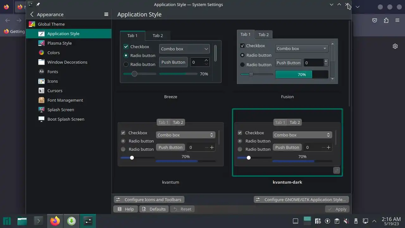Click plus on kvantum-dark spin box
Image resolution: width=405 pixels, height=228 pixels.
(328, 147)
